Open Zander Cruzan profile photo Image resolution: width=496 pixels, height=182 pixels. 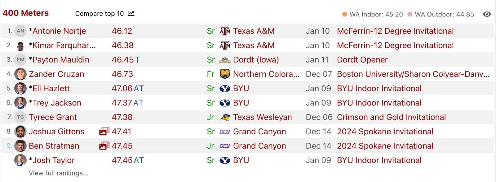coord(20,74)
